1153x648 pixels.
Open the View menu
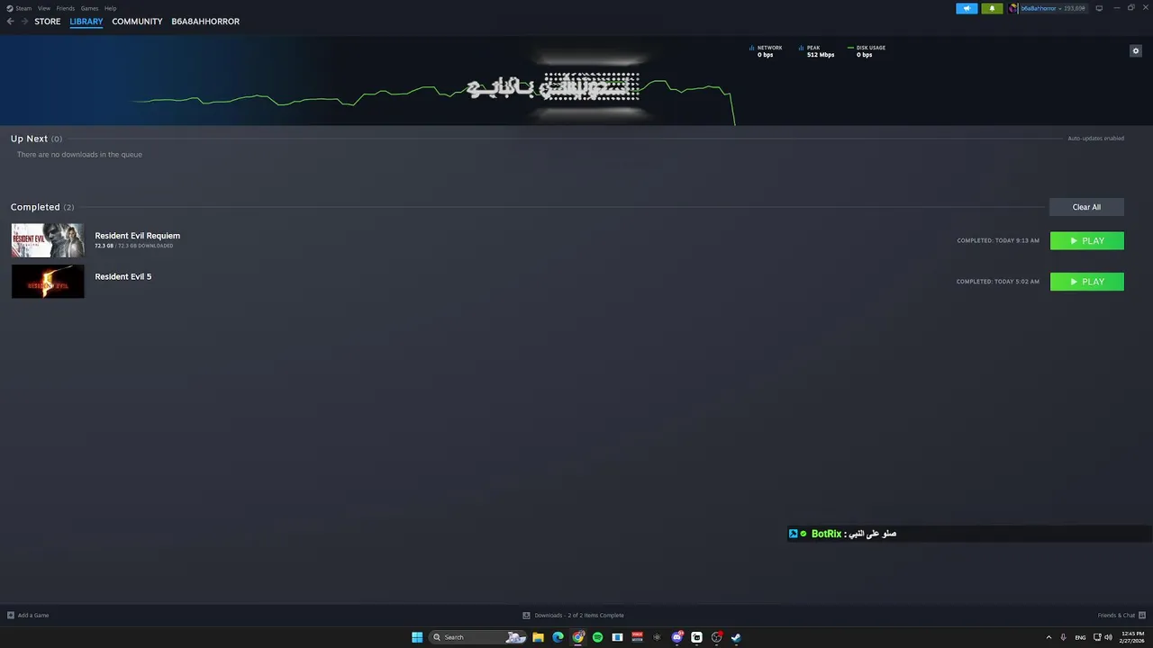43,8
